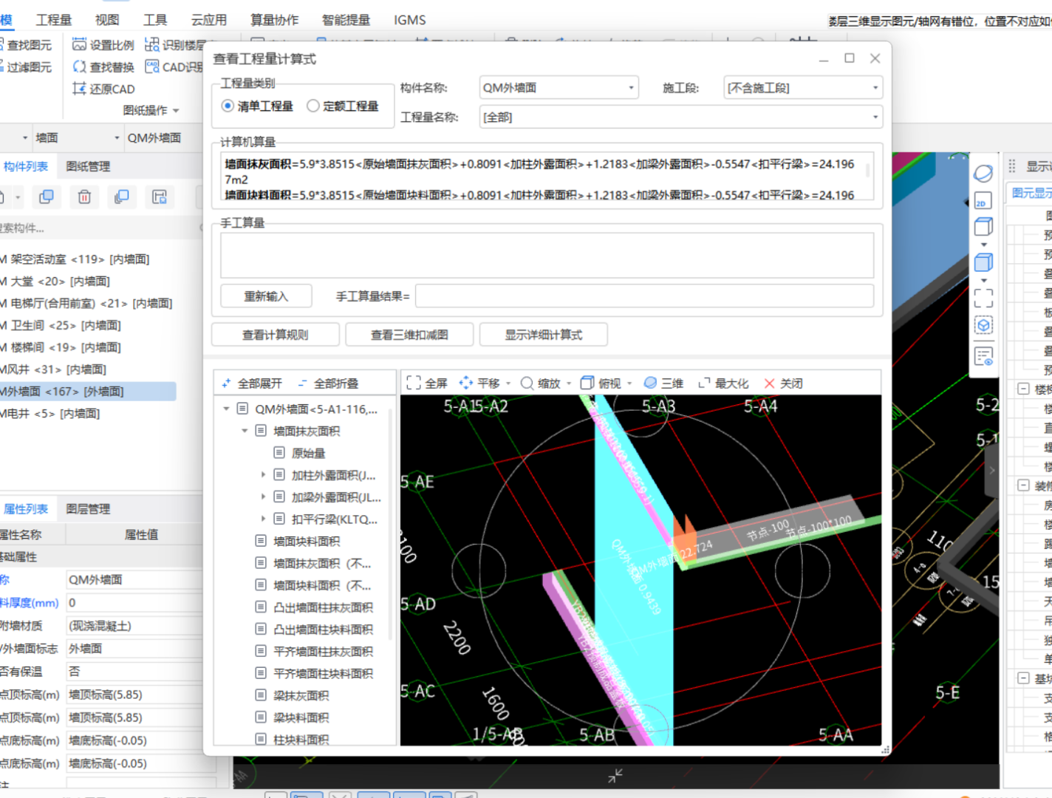Click the 查看计算规则 button
1052x798 pixels.
pos(275,335)
